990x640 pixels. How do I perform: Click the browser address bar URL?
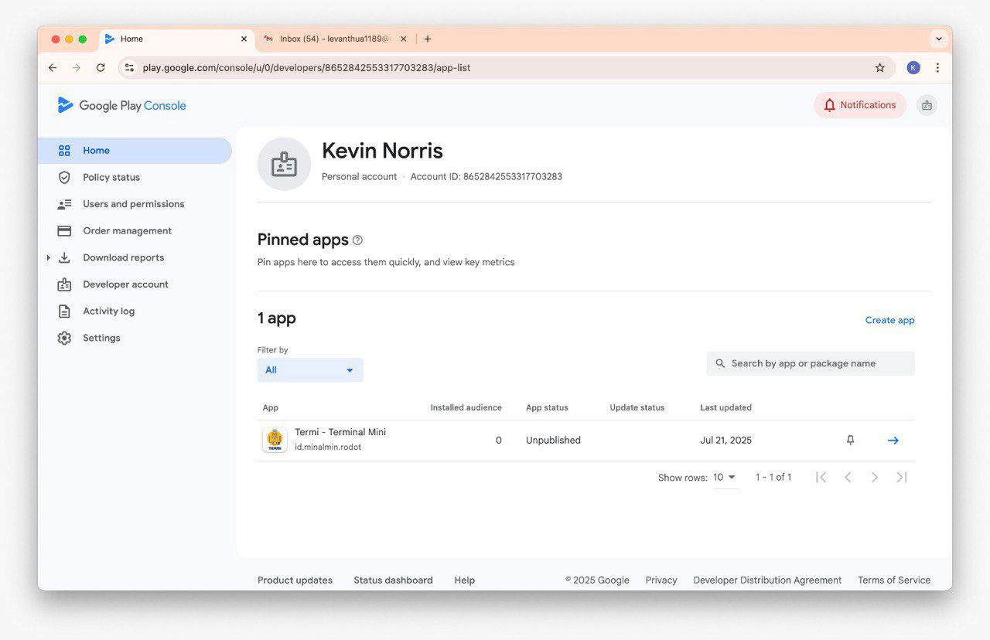point(306,68)
